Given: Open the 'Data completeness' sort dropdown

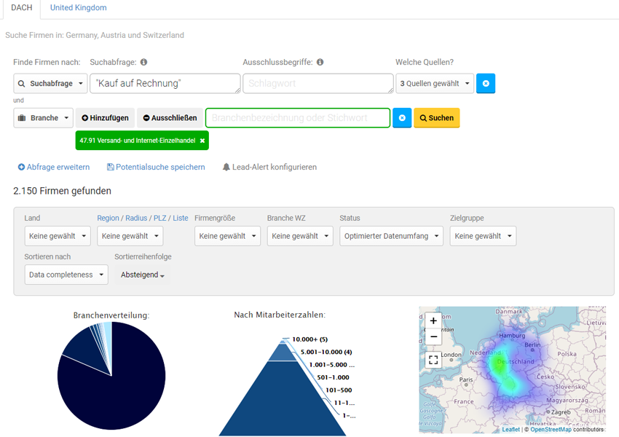Looking at the screenshot, I should (x=66, y=275).
